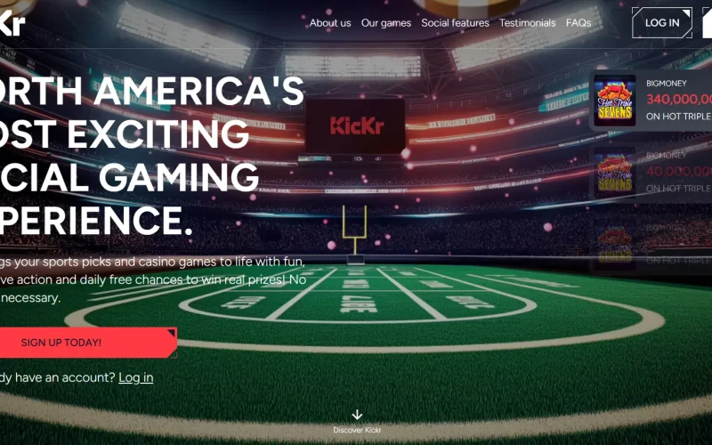Click the outlined LOG IN button
Image resolution: width=712 pixels, height=445 pixels.
tap(662, 23)
